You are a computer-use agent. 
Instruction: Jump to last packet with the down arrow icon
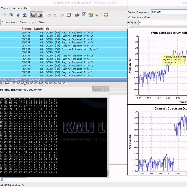point(25,15)
